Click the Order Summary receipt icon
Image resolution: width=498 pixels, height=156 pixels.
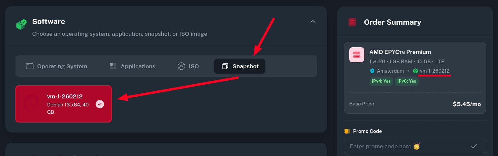tap(352, 22)
